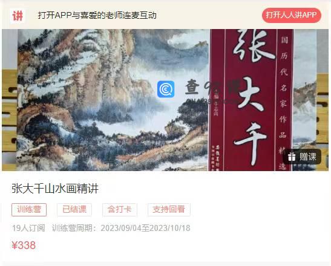Click the 打开APP与喜爱的老师连麦互动 banner text
The width and height of the screenshot is (331, 266).
pos(97,15)
